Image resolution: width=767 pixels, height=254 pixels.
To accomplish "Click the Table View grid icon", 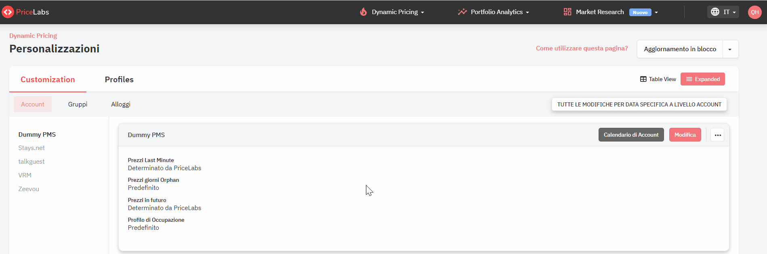I will point(643,79).
